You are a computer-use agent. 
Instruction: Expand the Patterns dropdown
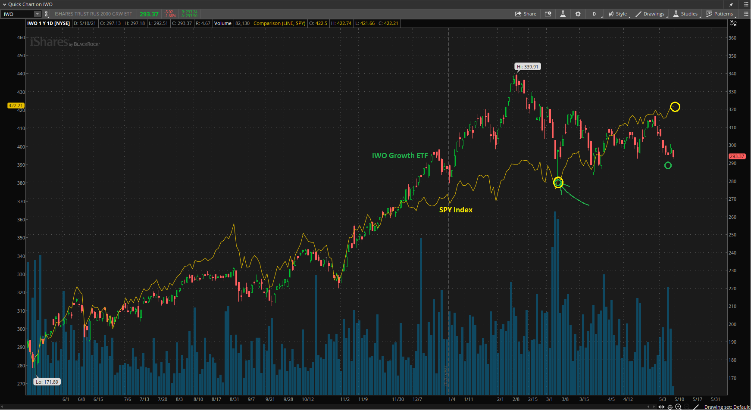coord(719,14)
